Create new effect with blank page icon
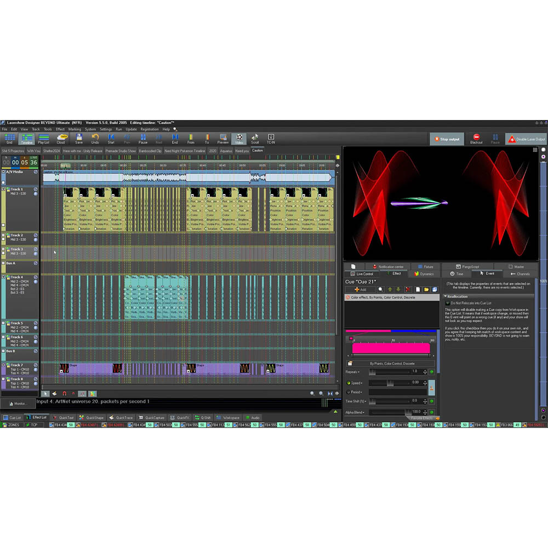The image size is (548, 548). 418,289
